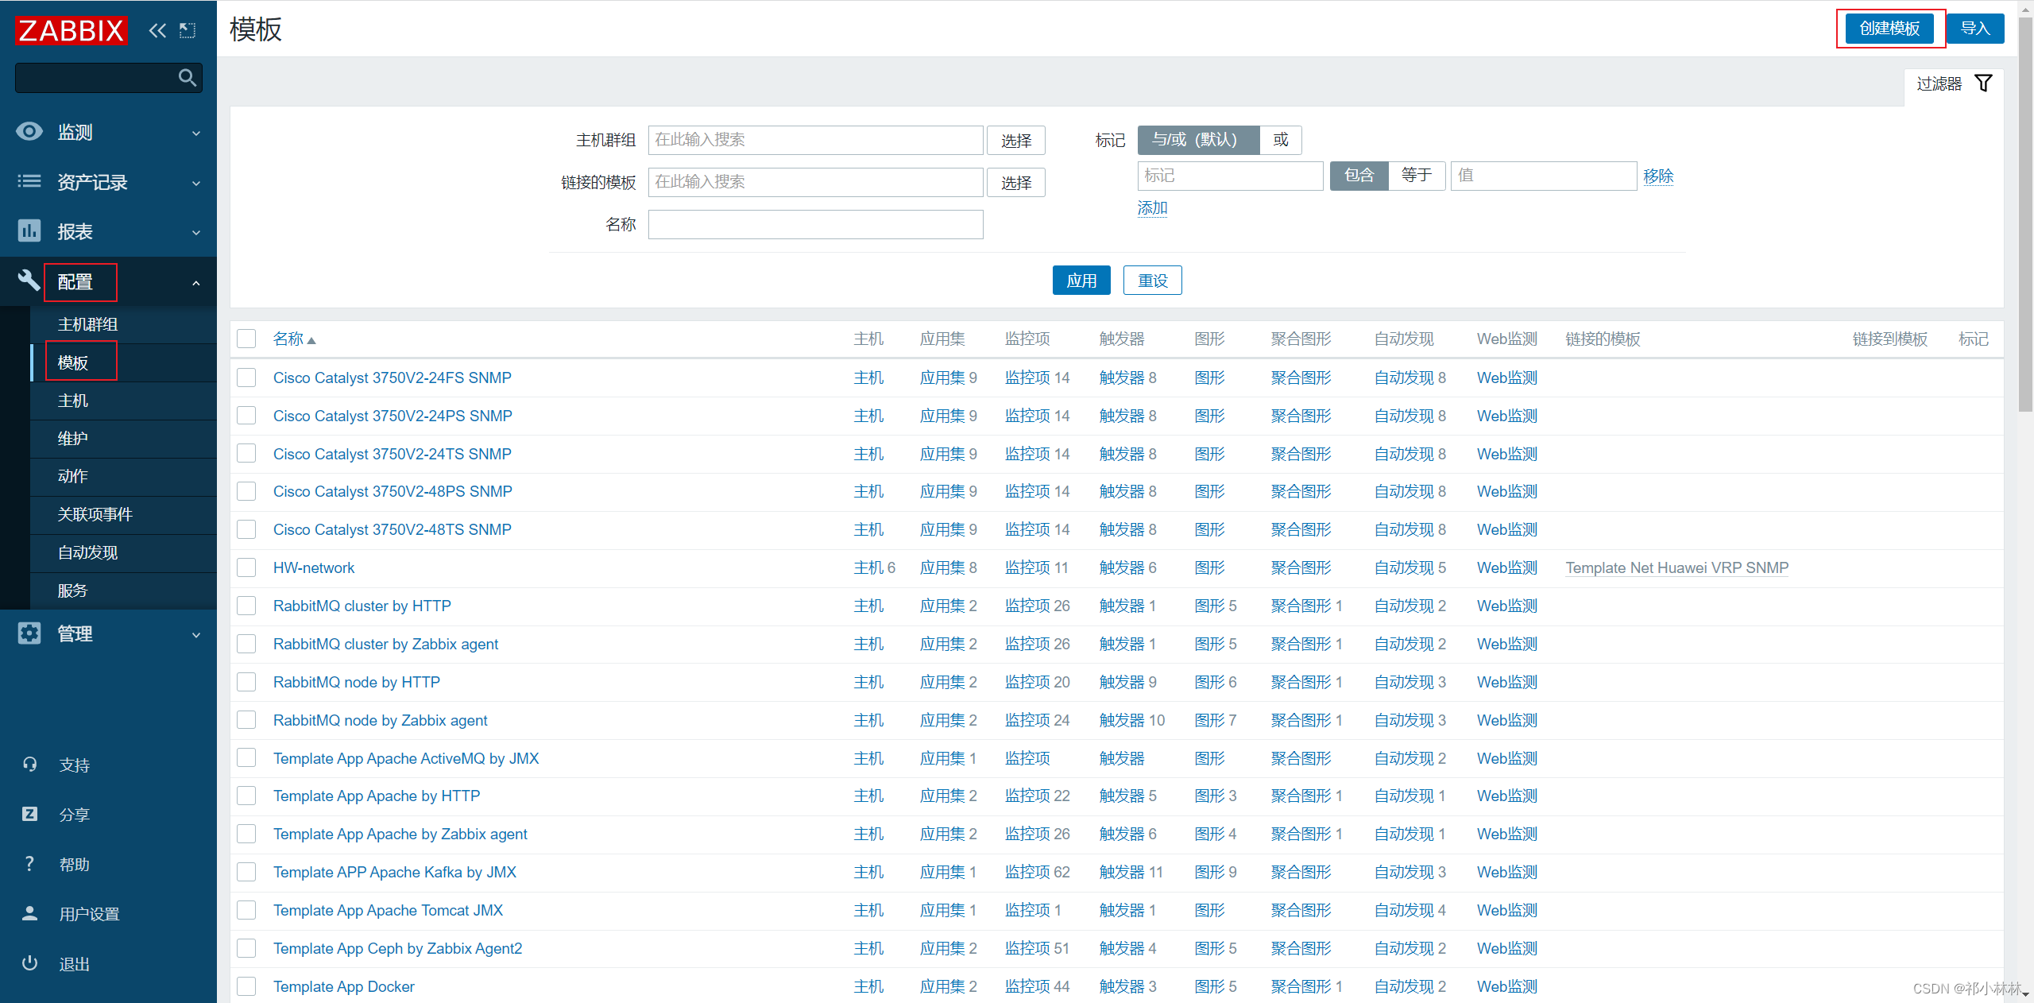Click the eye icon for 监测
The image size is (2034, 1003).
29,131
